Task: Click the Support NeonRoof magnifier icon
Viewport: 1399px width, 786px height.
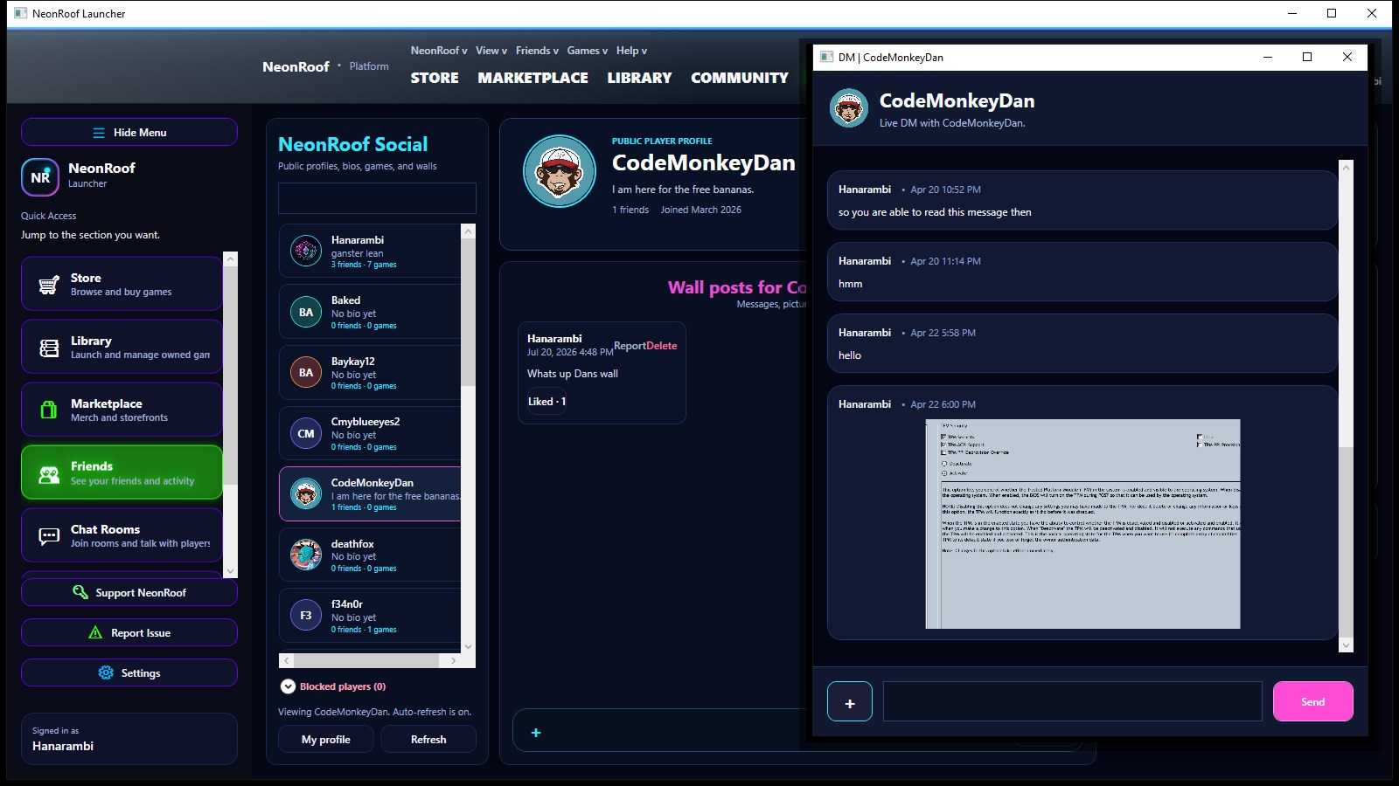Action: [x=80, y=592]
